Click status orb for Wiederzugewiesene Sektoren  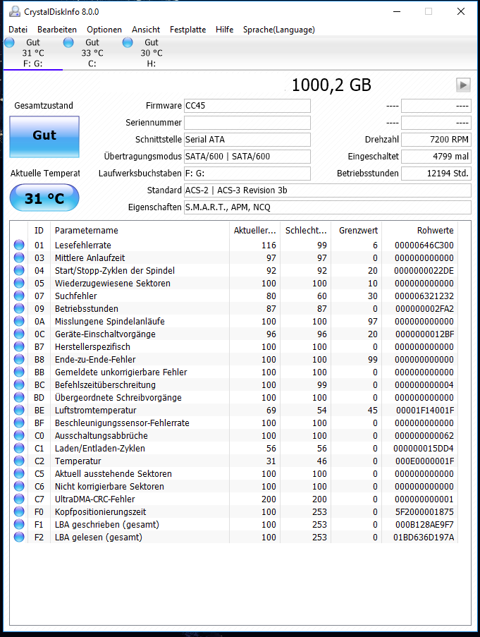(x=19, y=283)
